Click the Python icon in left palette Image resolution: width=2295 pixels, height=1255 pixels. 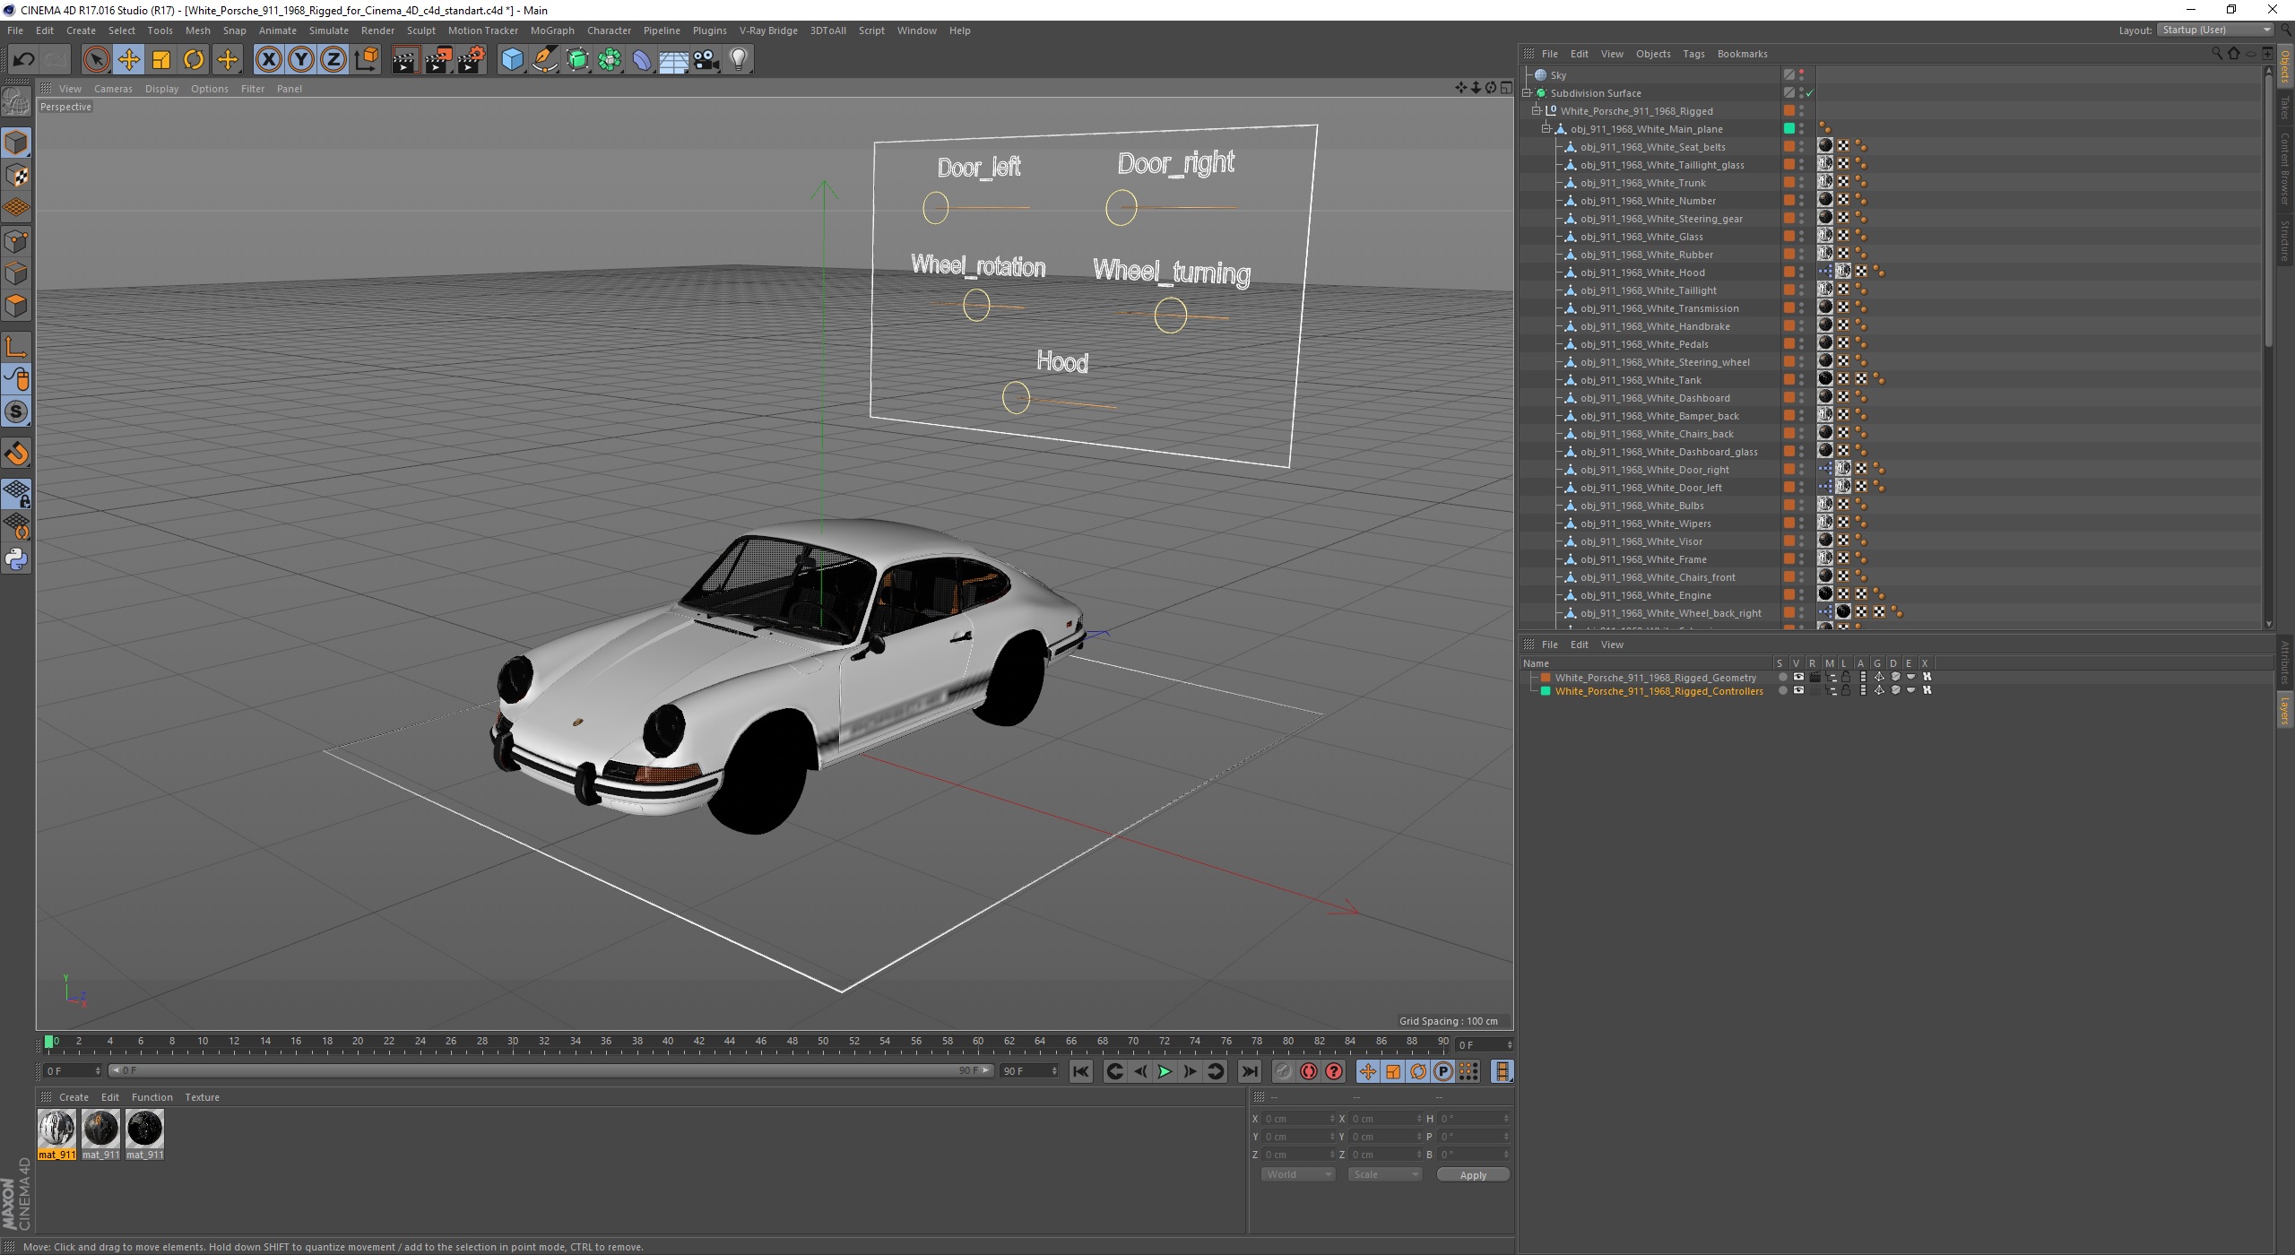point(17,559)
